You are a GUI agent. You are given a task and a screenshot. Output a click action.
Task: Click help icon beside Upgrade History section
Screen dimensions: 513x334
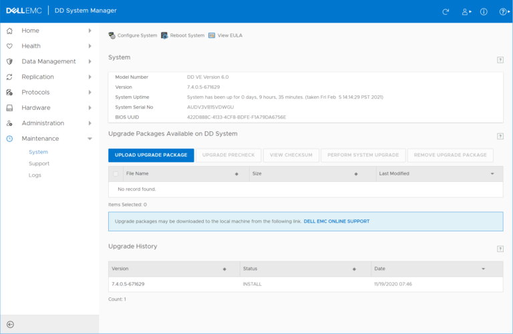[500, 249]
